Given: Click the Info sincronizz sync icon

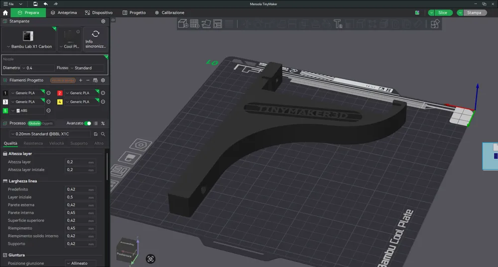Looking at the screenshot, I should (x=96, y=39).
